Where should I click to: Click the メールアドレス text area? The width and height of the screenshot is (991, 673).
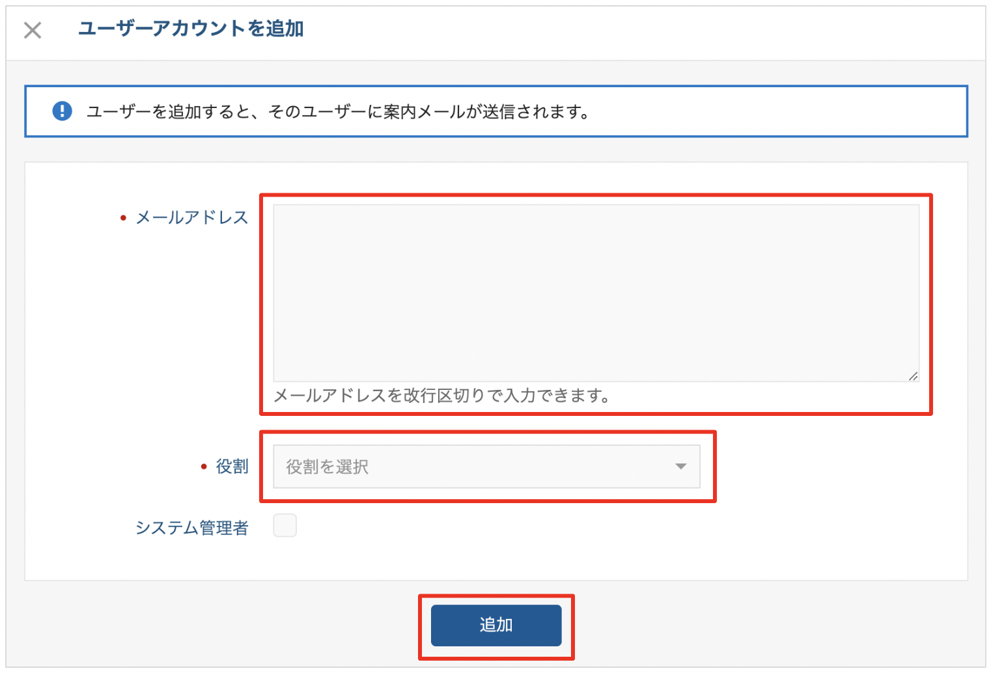pos(595,292)
